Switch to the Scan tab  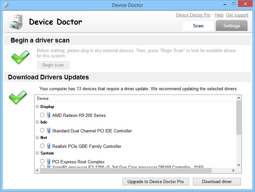click(198, 26)
